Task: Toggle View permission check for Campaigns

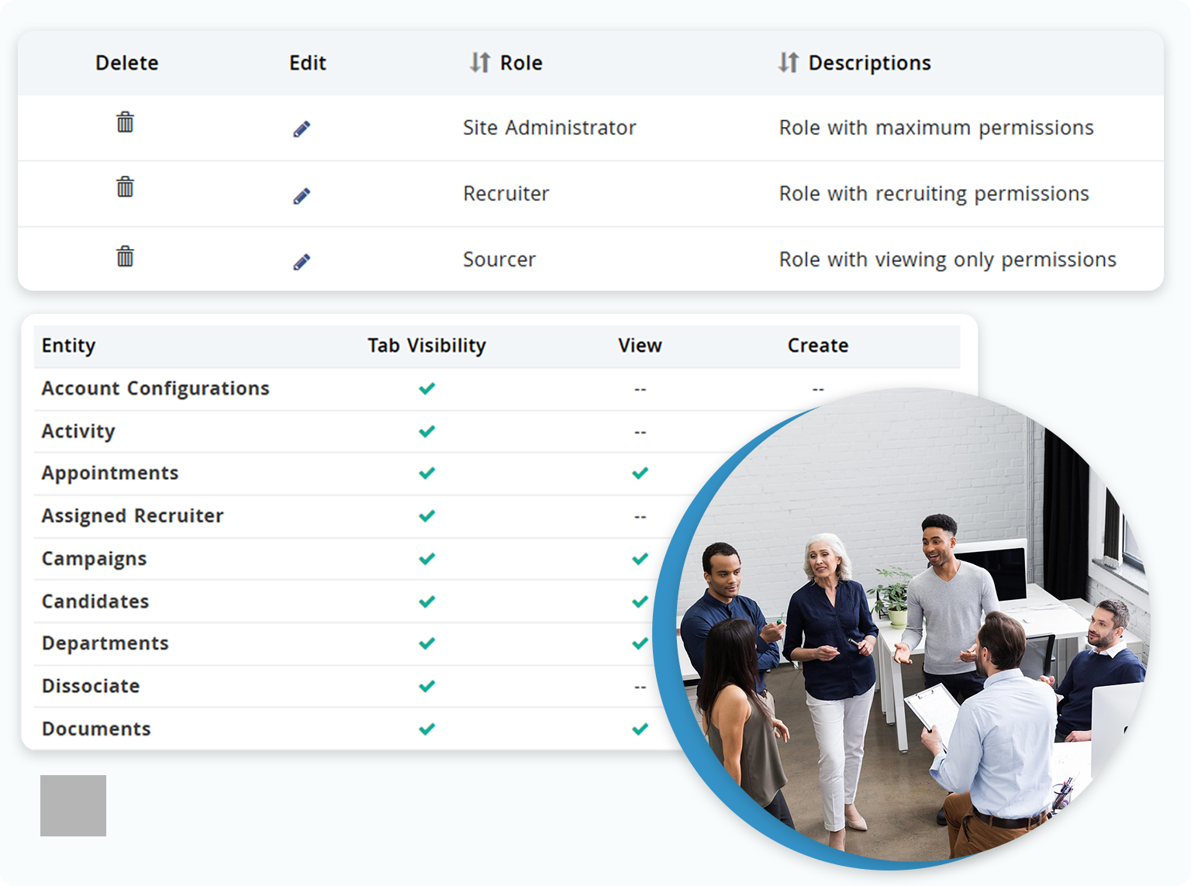Action: [x=640, y=559]
